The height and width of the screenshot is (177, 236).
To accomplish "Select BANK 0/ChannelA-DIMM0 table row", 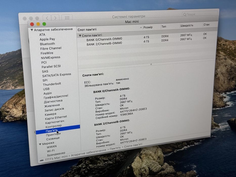I will 147,37.
